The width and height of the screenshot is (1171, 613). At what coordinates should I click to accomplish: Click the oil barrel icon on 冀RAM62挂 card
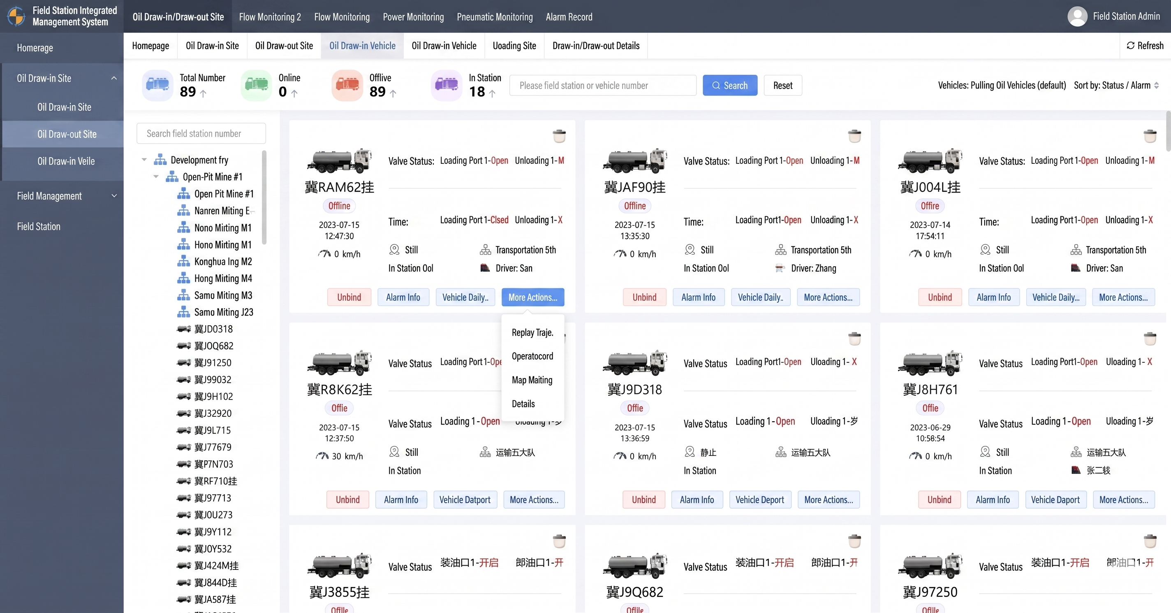click(x=559, y=135)
